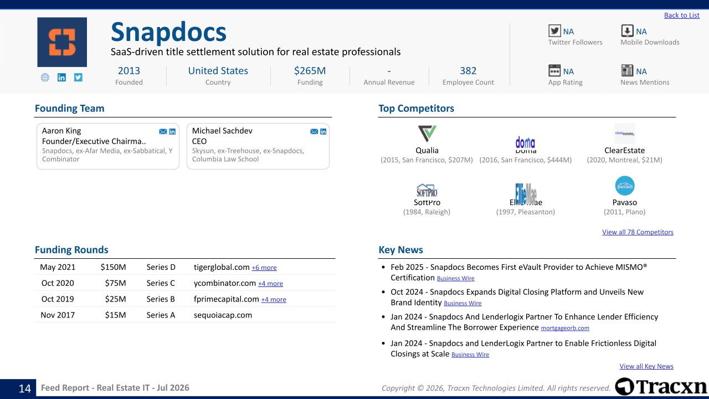Open Michael Sachdev's LinkedIn icon
This screenshot has height=399, width=709.
click(323, 131)
